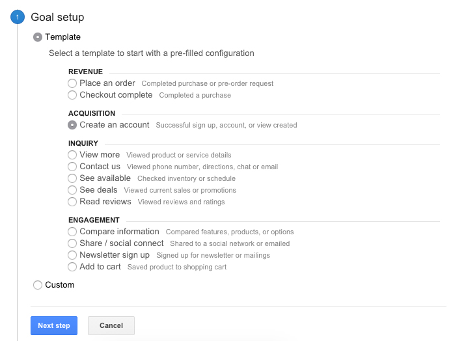Choose the Place an order template

pos(72,83)
